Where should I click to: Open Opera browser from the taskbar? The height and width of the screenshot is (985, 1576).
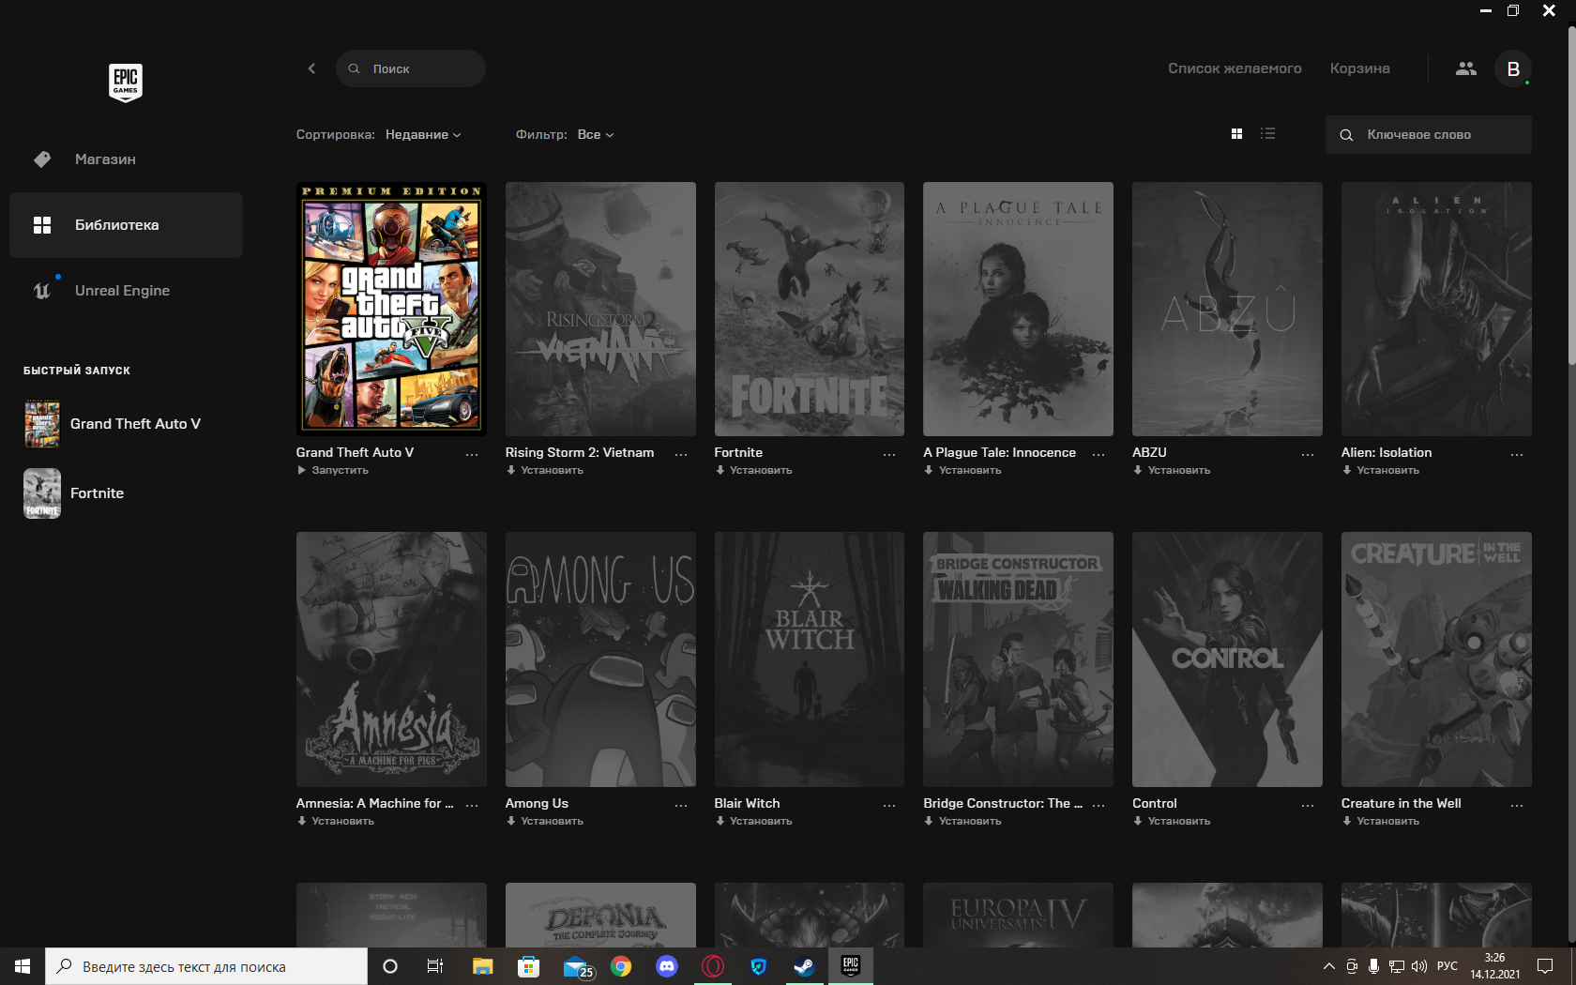point(713,966)
